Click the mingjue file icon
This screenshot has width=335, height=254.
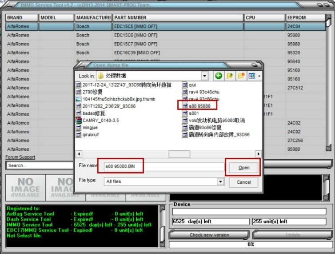click(79, 128)
